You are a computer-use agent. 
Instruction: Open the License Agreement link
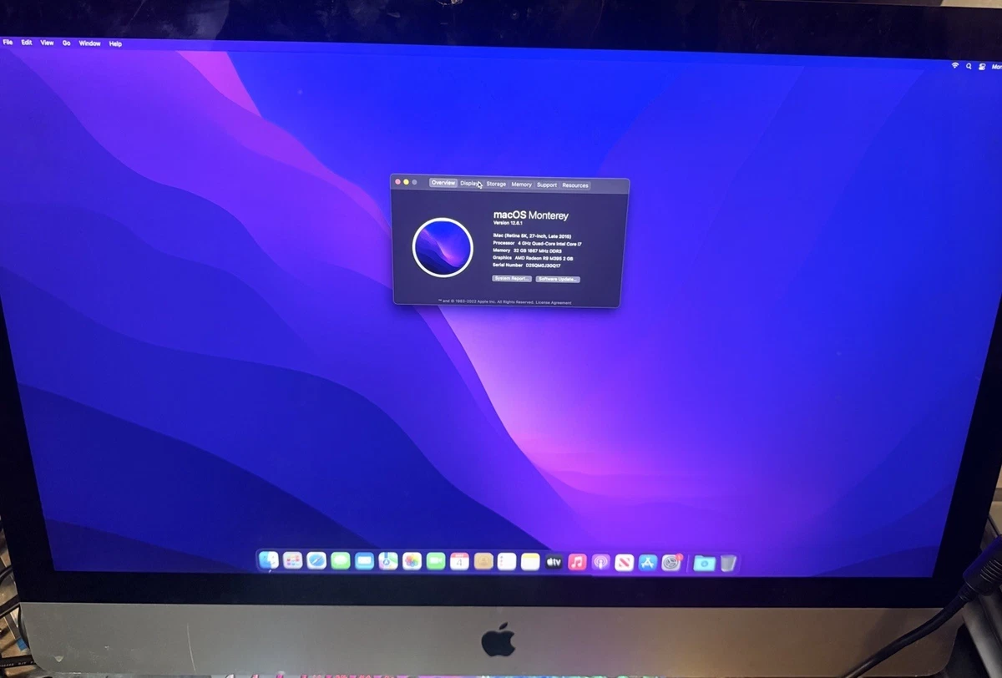pyautogui.click(x=555, y=302)
